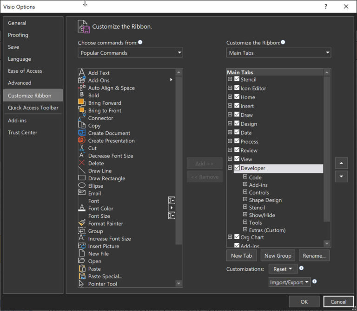Select the Insert Picture icon
The width and height of the screenshot is (357, 311).
point(82,246)
